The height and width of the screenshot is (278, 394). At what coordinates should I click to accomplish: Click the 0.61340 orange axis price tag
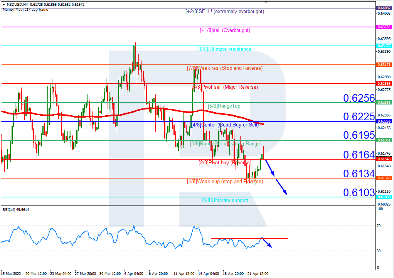[x=384, y=178]
